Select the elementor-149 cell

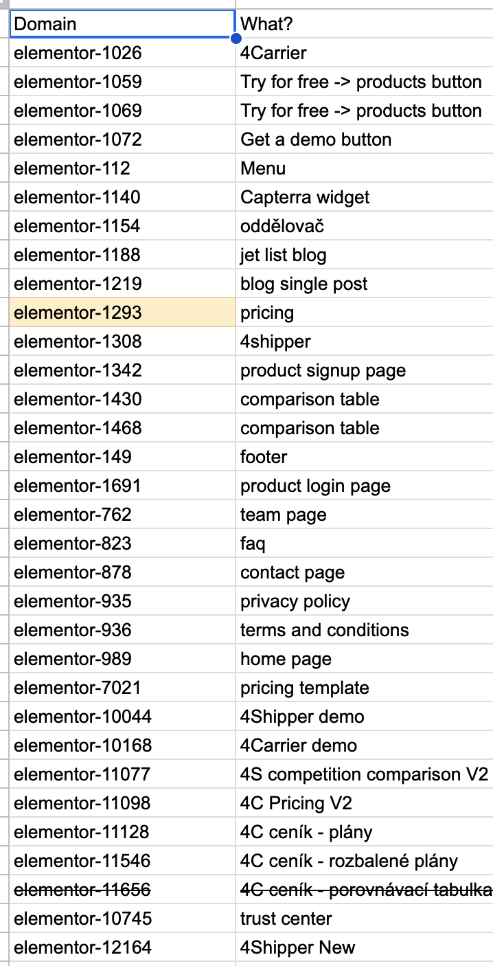click(122, 457)
